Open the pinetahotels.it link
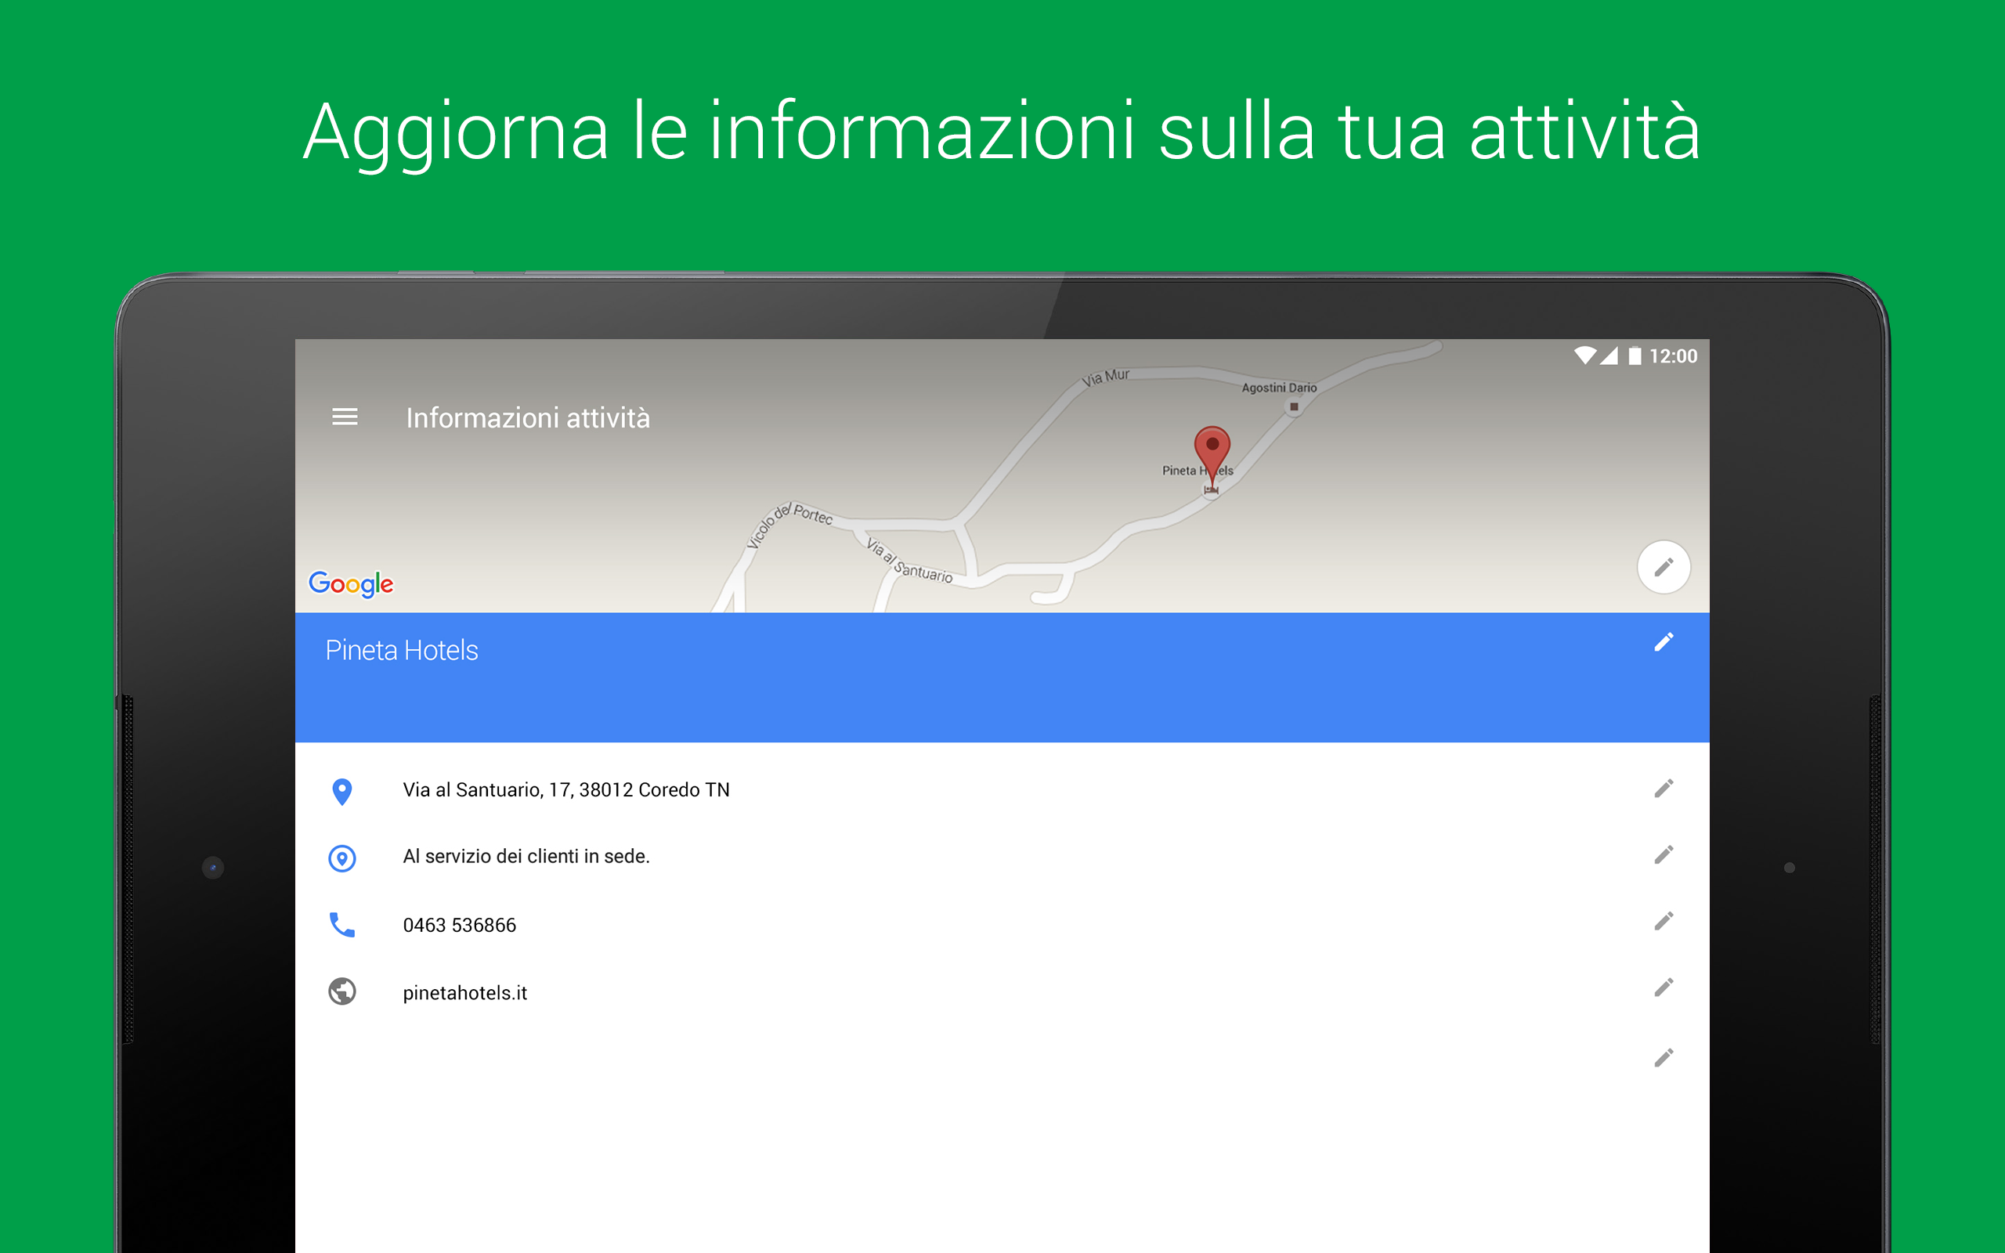 [464, 993]
